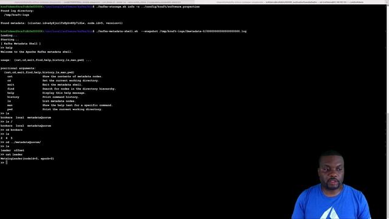Click 'Search for nodes in the directory hierarchy.'

pos(79,89)
